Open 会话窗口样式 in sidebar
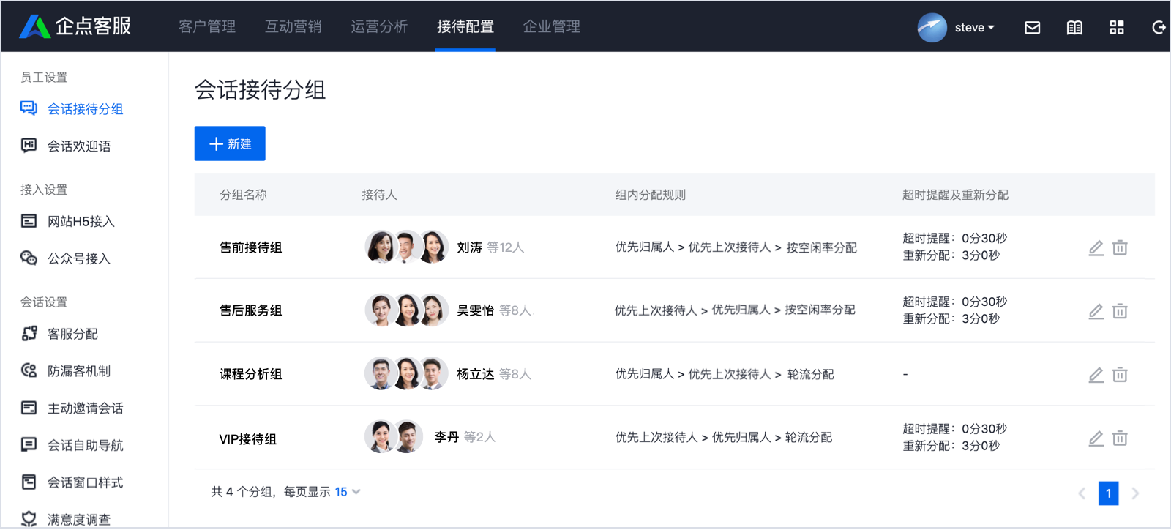 click(x=85, y=482)
